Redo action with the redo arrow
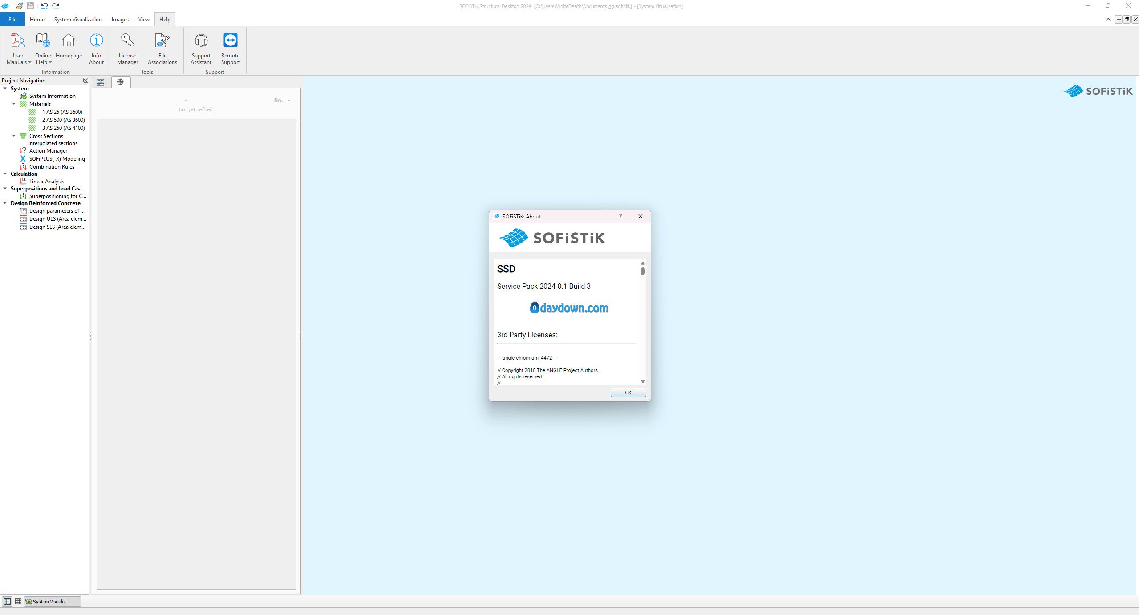The height and width of the screenshot is (615, 1139). coord(56,6)
